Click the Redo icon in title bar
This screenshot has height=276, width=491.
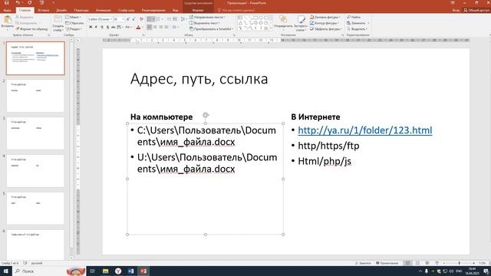click(x=30, y=3)
